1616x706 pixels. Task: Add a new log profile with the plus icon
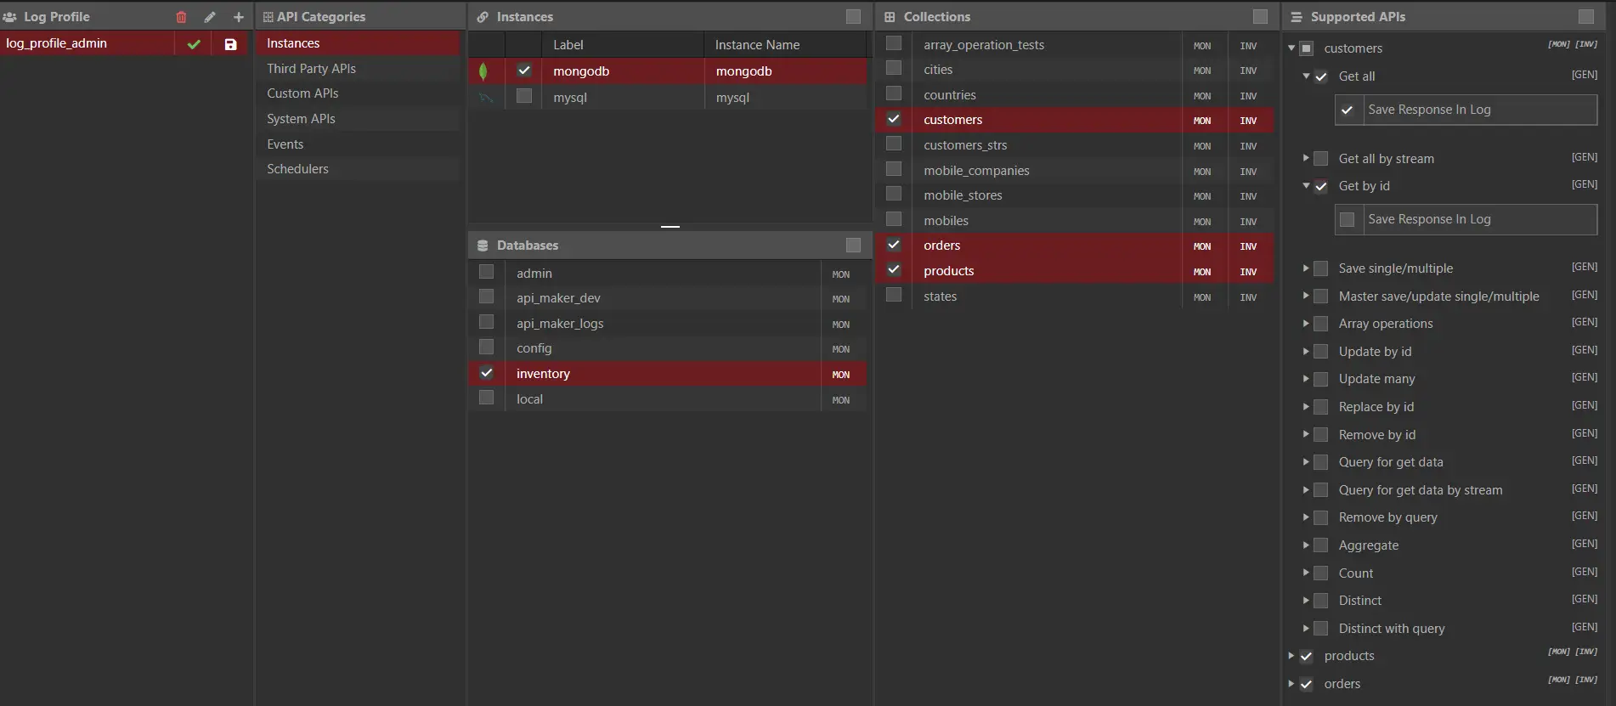click(239, 17)
